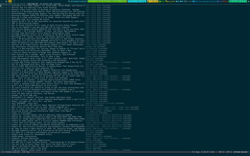Open 'Calibre 8.8 Open-Source E-Book Manager' entry

coord(48,72)
